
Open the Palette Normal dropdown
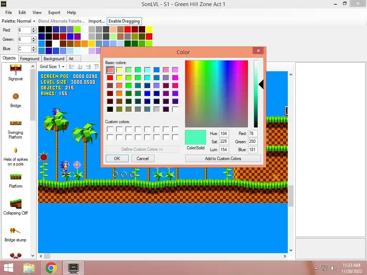[19, 21]
